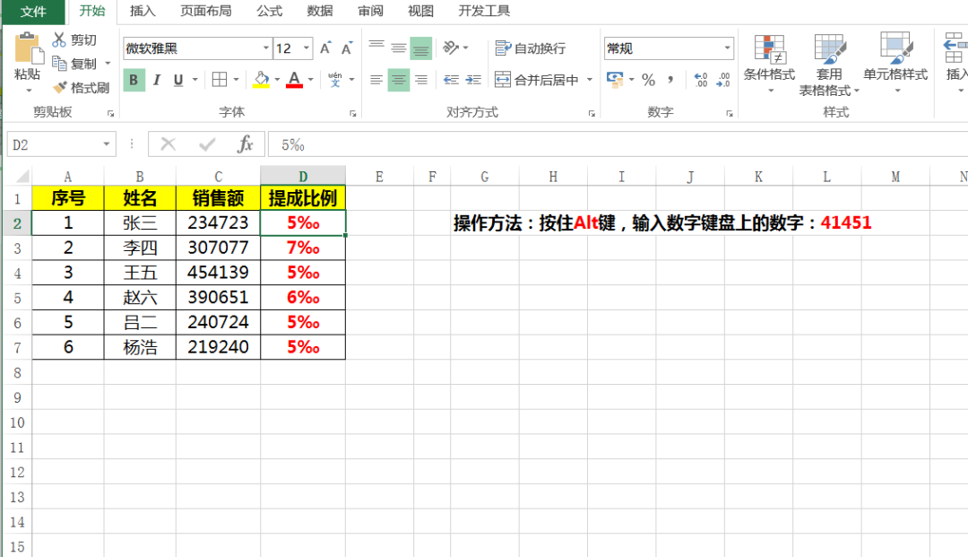Open 条件格式 conditional formatting
This screenshot has height=557, width=968.
tap(769, 65)
